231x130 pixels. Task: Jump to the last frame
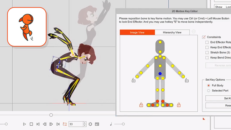point(58,124)
